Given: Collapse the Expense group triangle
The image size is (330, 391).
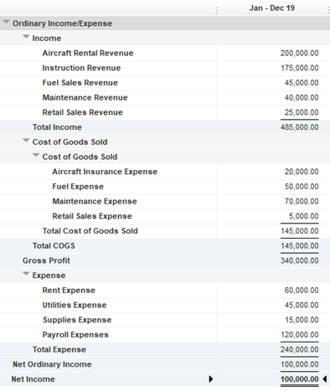Looking at the screenshot, I should point(26,274).
